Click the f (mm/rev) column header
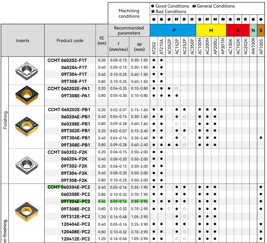 (x=118, y=47)
